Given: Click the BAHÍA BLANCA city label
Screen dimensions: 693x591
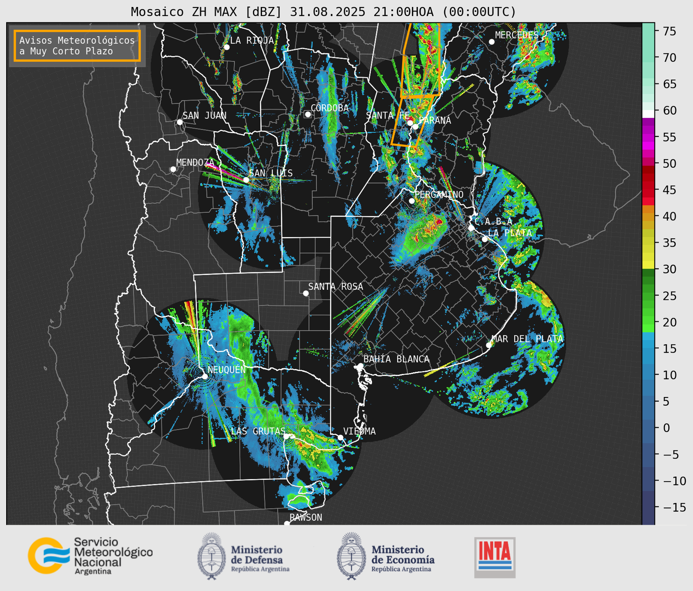Looking at the screenshot, I should [x=396, y=359].
